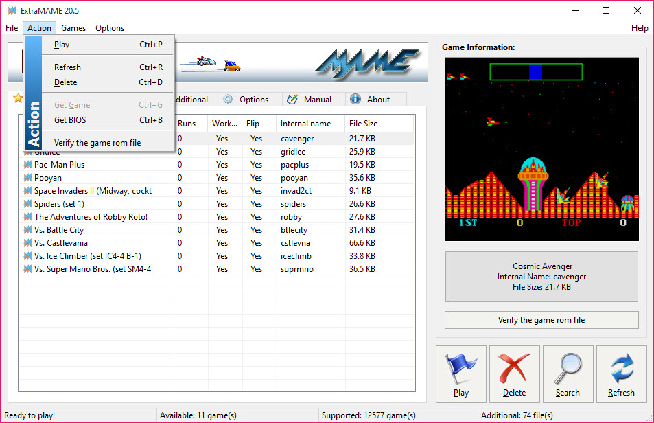654x423 pixels.
Task: Click the internal name cell 'invad2ct'
Action: tap(296, 191)
